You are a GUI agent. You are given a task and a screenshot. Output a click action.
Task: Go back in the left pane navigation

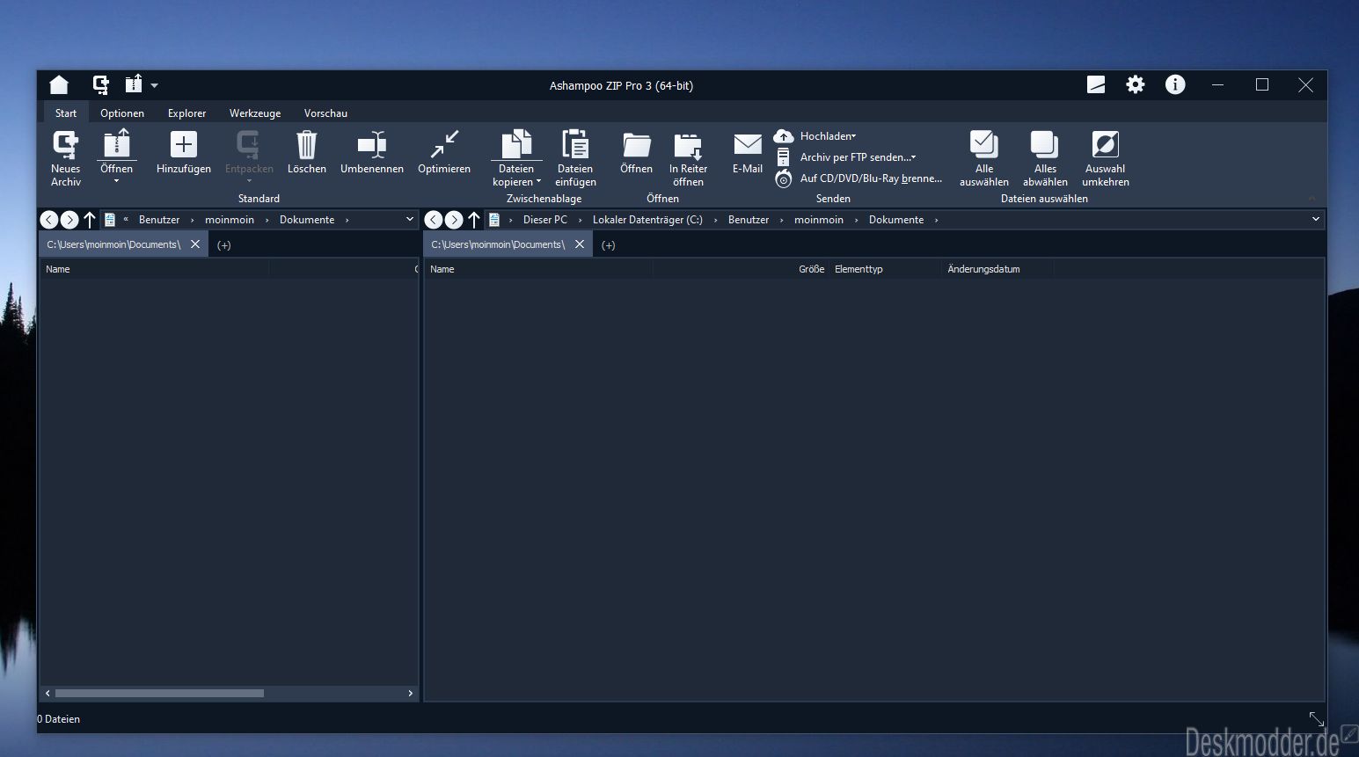[49, 220]
